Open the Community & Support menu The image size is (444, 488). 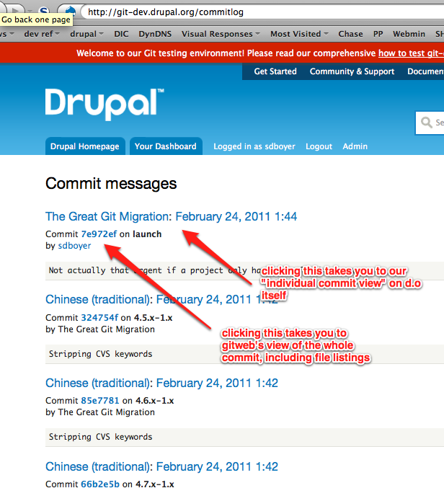352,71
